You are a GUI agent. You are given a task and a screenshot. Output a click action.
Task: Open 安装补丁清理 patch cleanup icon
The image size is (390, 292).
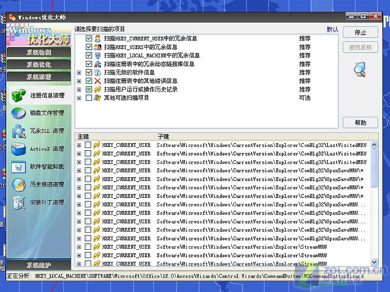tap(19, 202)
